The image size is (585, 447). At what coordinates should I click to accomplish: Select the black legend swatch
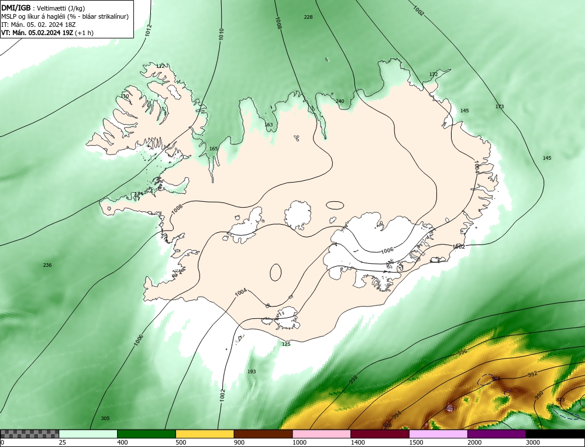coord(555,434)
